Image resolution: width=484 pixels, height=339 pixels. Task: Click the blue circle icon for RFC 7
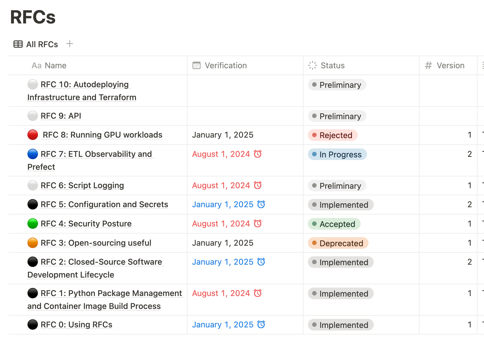32,154
